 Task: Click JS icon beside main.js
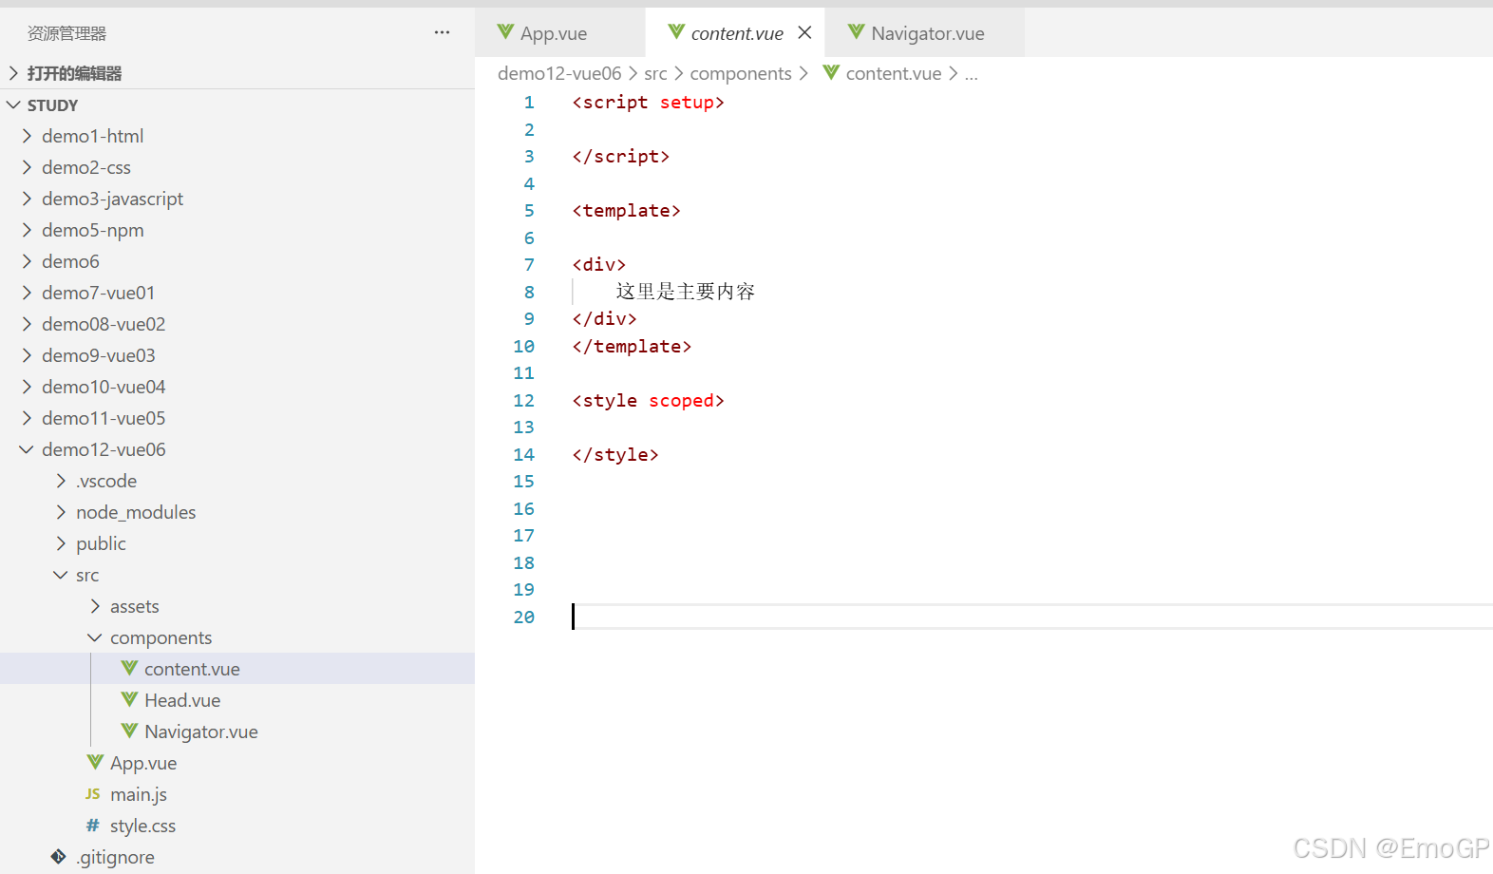pyautogui.click(x=92, y=794)
